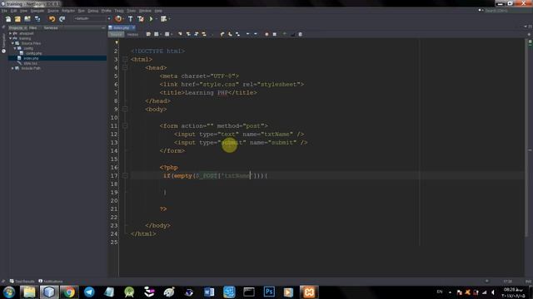533x299 pixels.
Task: Click the Save All toolbar icon
Action: (37, 19)
